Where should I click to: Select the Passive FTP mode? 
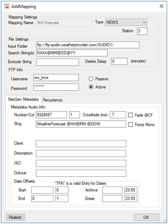(x=91, y=79)
